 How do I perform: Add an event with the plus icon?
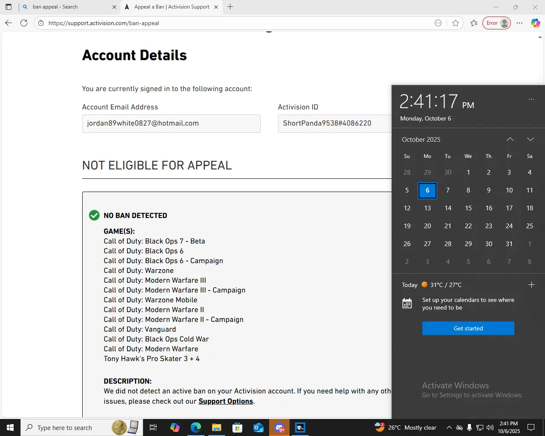pos(531,285)
